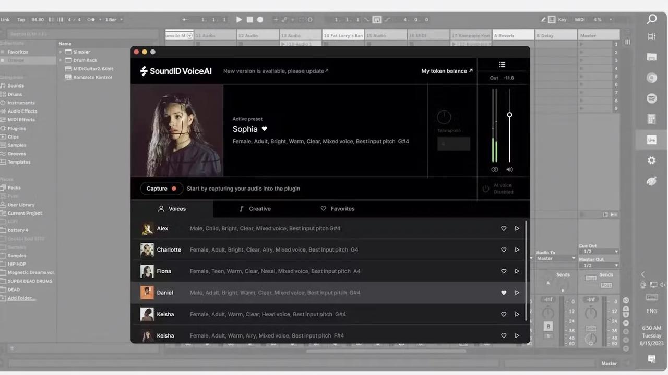Preview the Charlotte voice with its play icon
The width and height of the screenshot is (668, 375).
click(517, 249)
